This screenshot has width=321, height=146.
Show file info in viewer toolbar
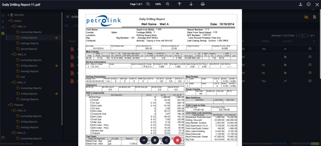tap(308, 4)
